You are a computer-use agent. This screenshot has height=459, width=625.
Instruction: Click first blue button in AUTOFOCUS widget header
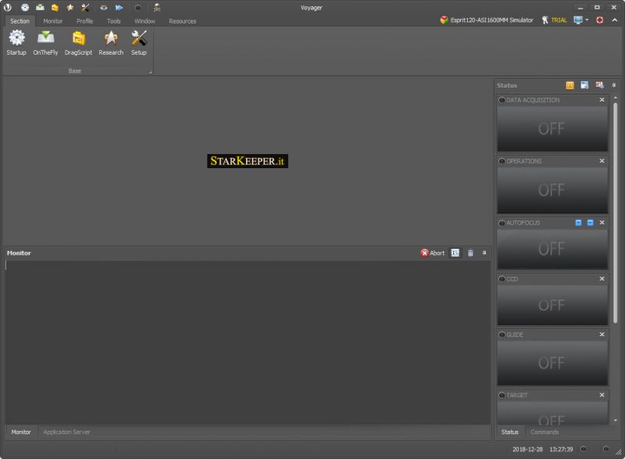(578, 223)
